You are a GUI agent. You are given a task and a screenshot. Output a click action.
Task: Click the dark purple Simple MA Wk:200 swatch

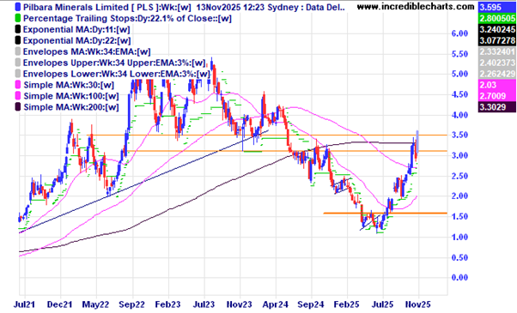point(18,107)
